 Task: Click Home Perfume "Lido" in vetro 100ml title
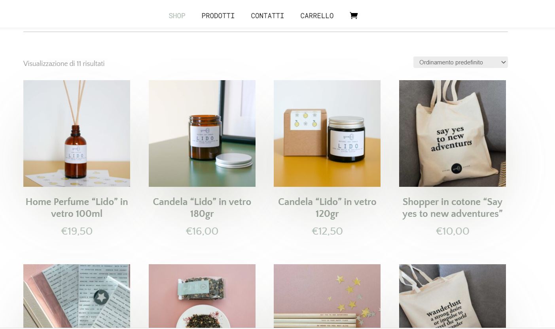[x=77, y=208]
